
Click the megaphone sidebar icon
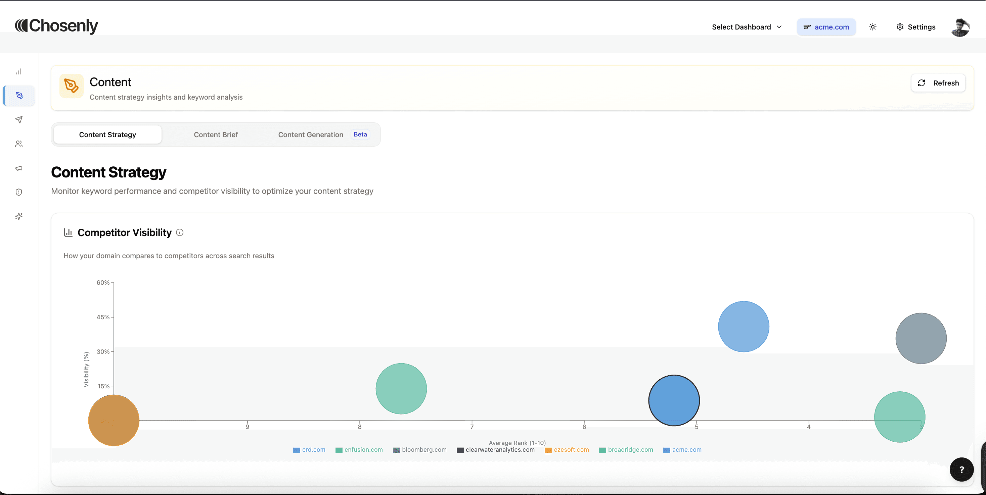(19, 168)
